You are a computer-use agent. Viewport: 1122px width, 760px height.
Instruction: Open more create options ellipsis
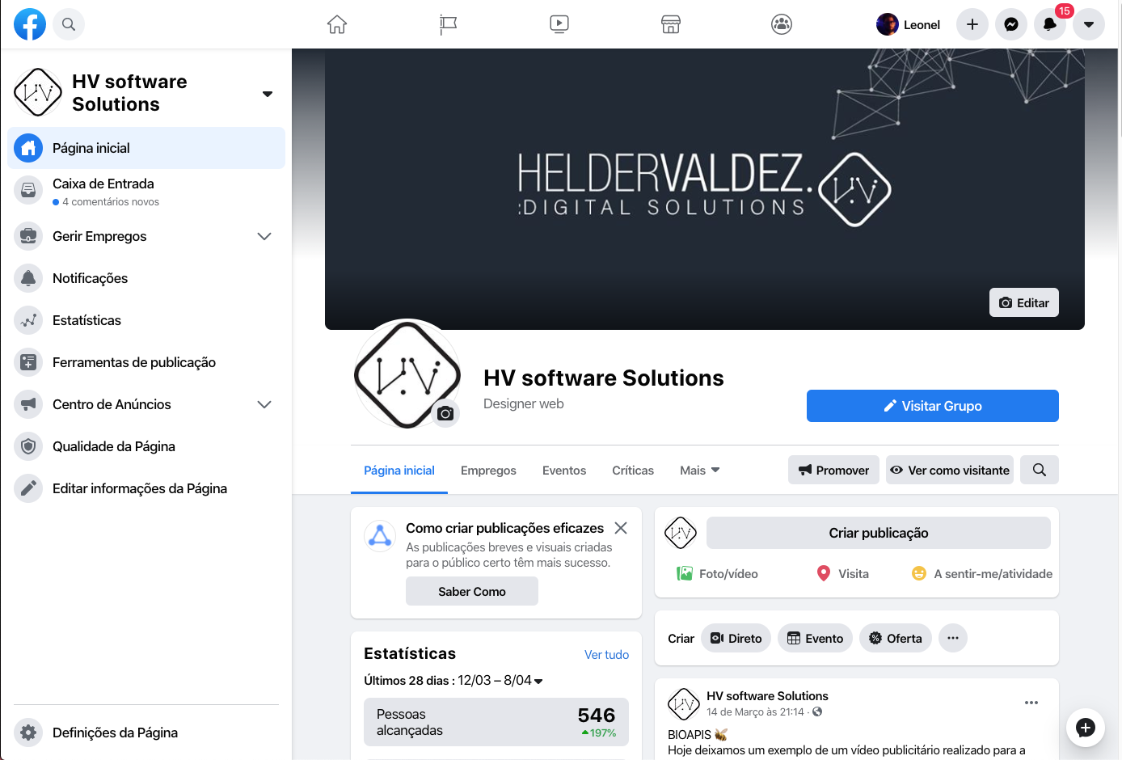953,638
